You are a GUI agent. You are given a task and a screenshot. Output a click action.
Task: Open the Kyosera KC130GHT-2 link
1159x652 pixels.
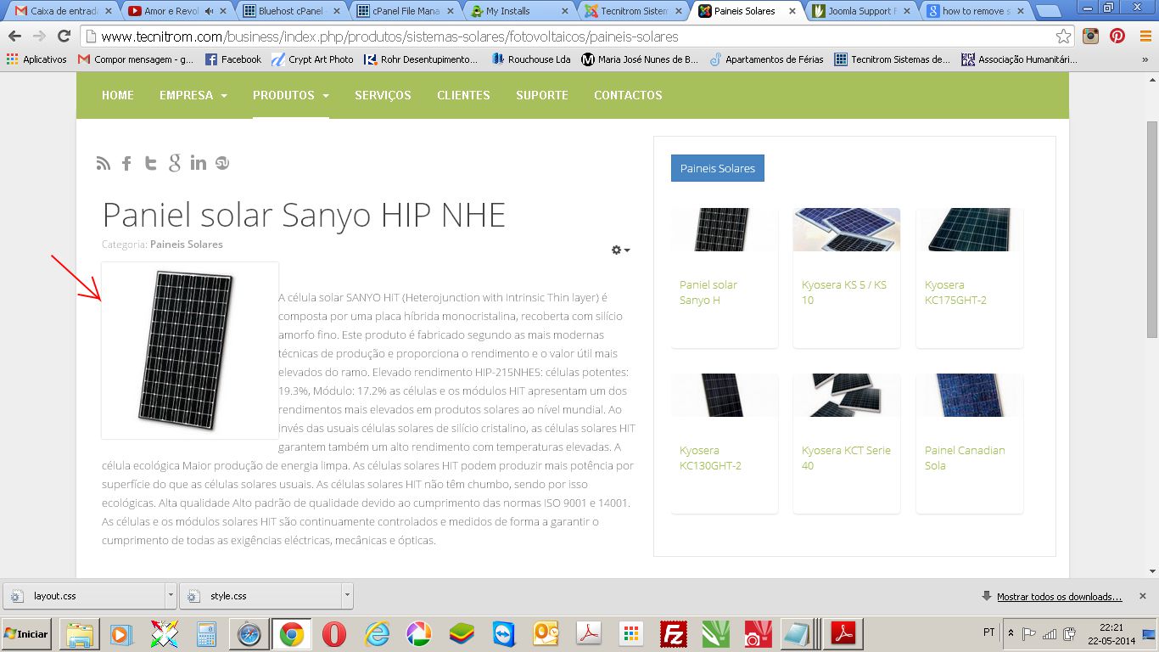point(711,458)
